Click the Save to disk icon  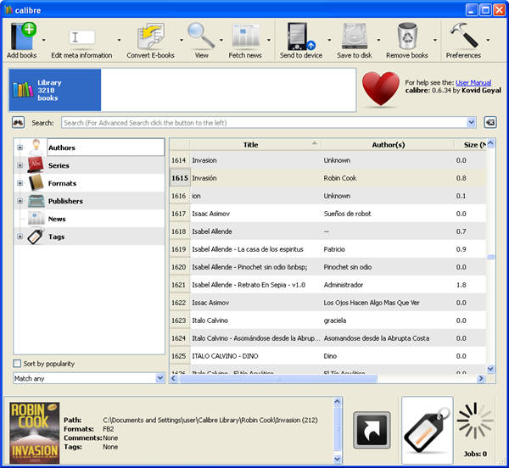(354, 37)
